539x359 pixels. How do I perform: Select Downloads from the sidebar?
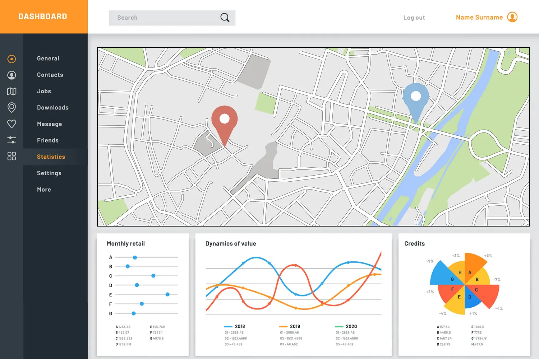(52, 108)
